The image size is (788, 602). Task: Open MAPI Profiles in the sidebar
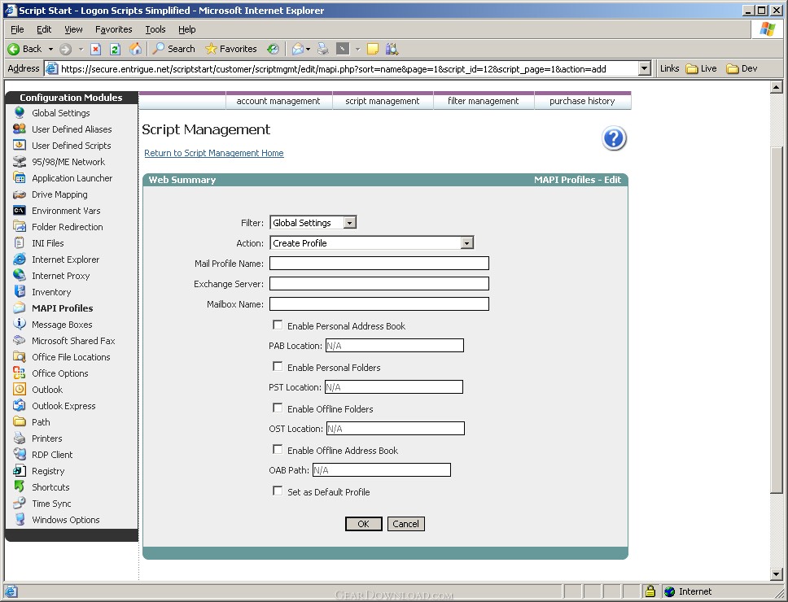(x=63, y=308)
